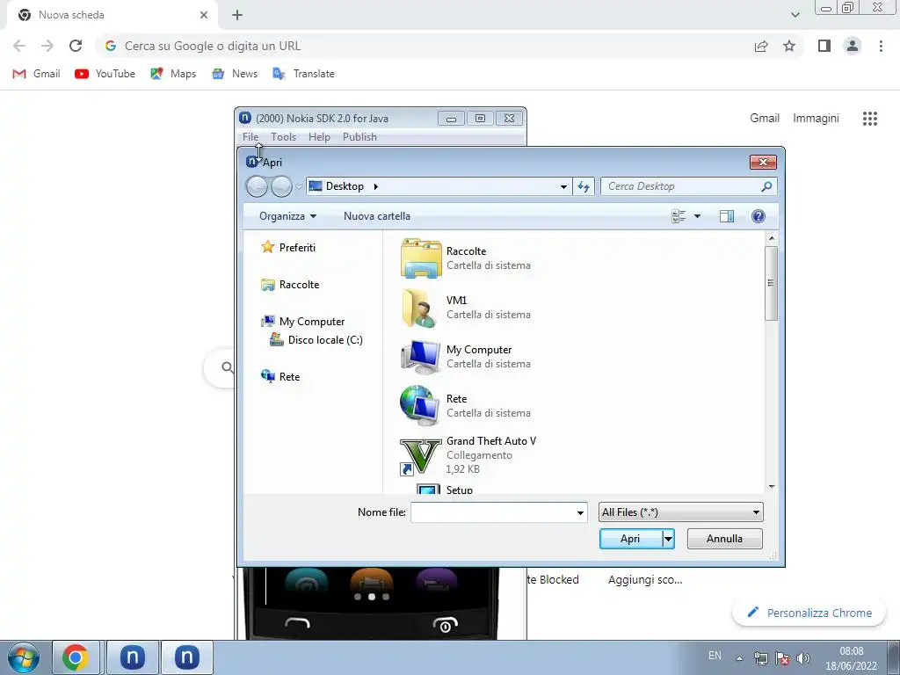Go back using dialog back arrow
This screenshot has width=900, height=675.
(x=257, y=186)
